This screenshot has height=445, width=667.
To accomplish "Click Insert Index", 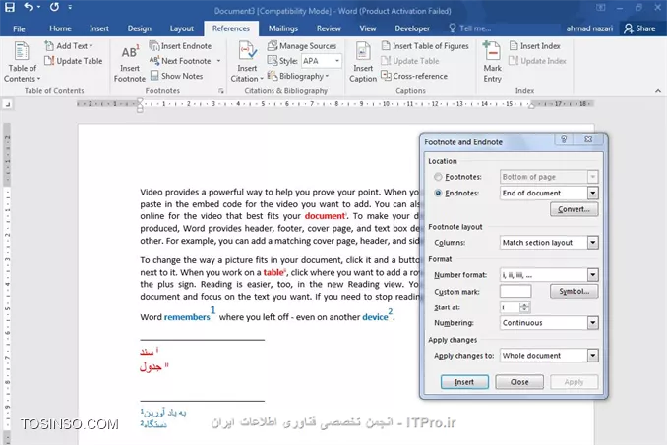I will 535,46.
